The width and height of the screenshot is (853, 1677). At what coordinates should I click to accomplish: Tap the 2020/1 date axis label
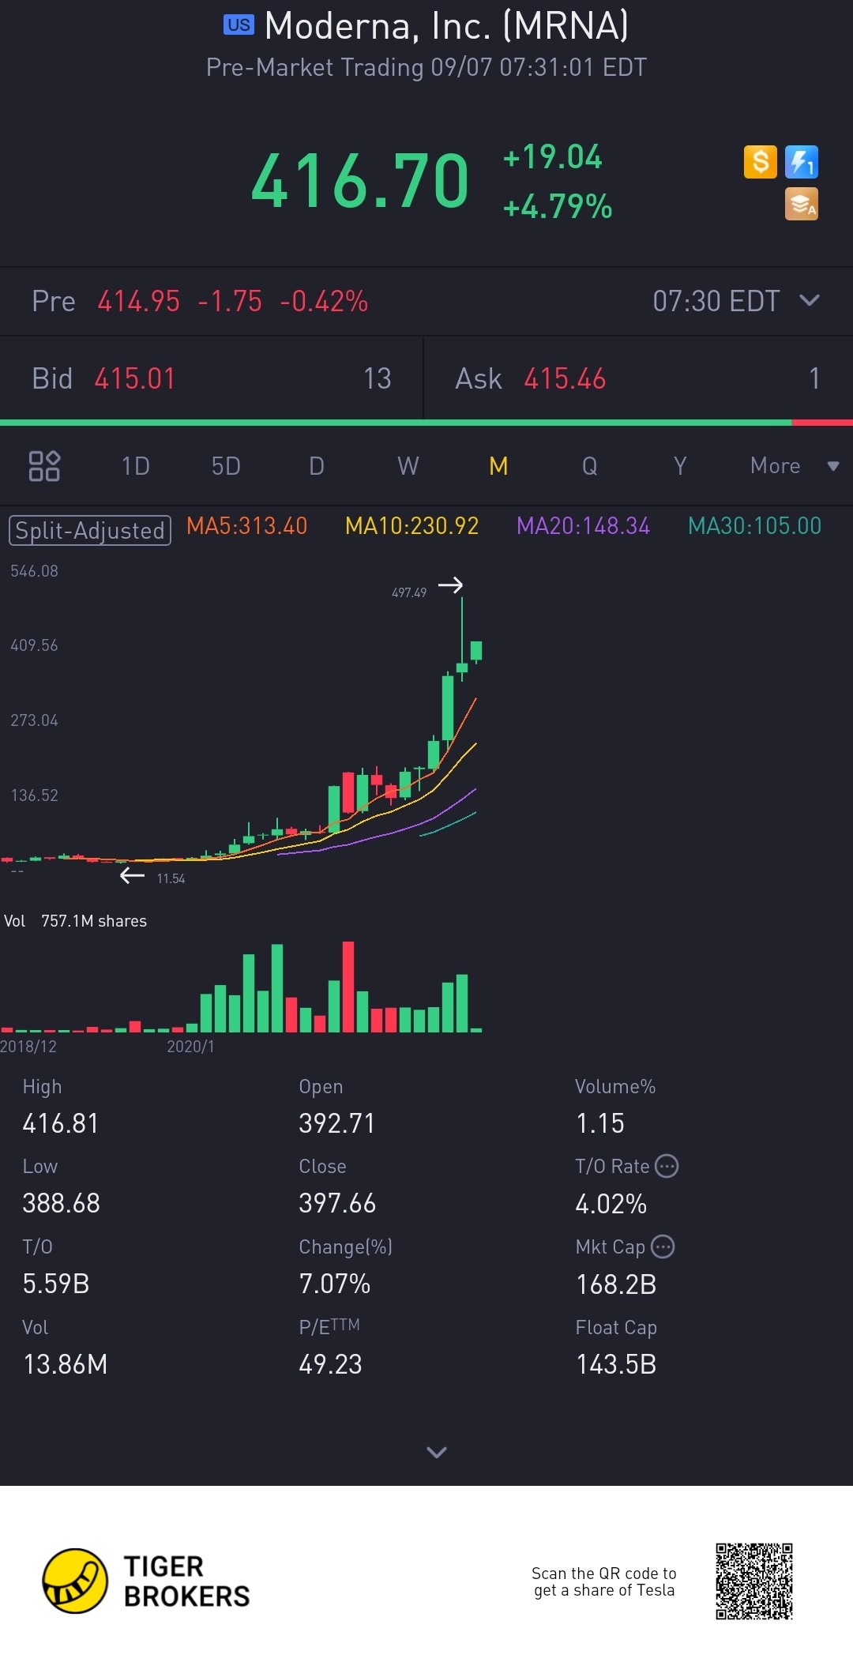point(190,1047)
